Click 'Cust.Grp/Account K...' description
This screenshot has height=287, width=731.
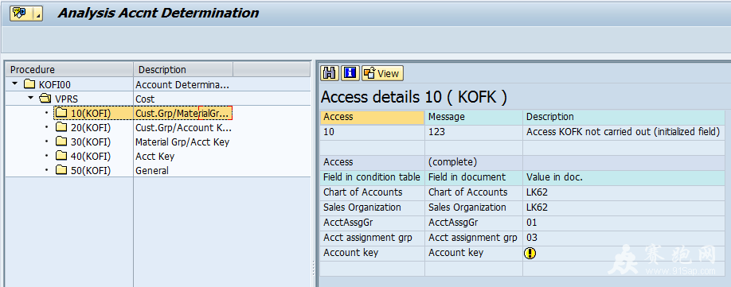tap(183, 127)
